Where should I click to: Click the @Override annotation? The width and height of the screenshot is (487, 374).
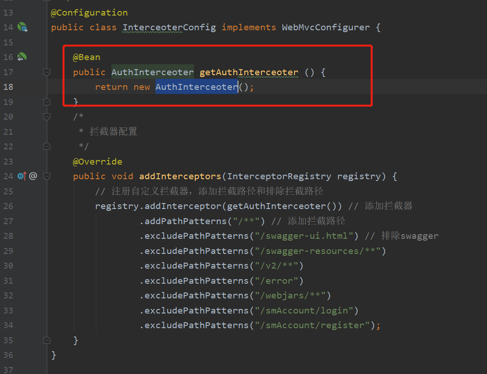[x=98, y=161]
